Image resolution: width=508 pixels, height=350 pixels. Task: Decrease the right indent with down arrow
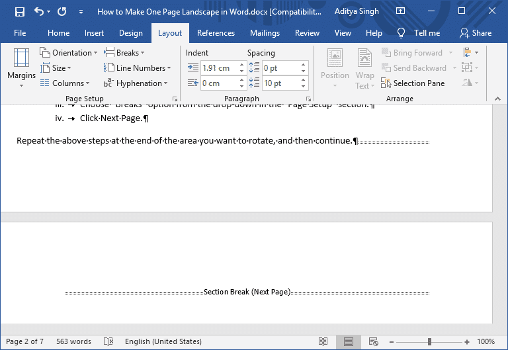[241, 87]
